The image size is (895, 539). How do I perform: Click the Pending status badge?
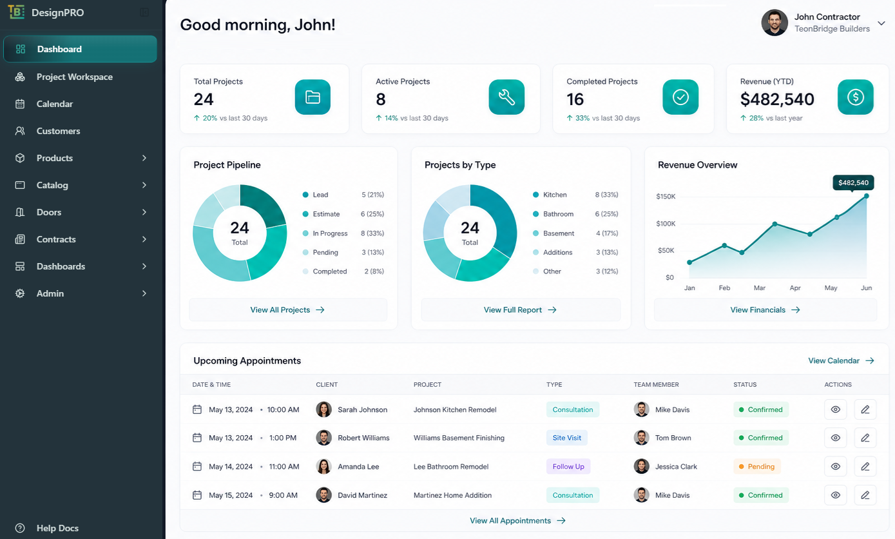pos(756,466)
